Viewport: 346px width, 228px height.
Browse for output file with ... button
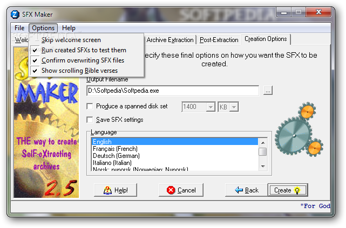coord(268,91)
